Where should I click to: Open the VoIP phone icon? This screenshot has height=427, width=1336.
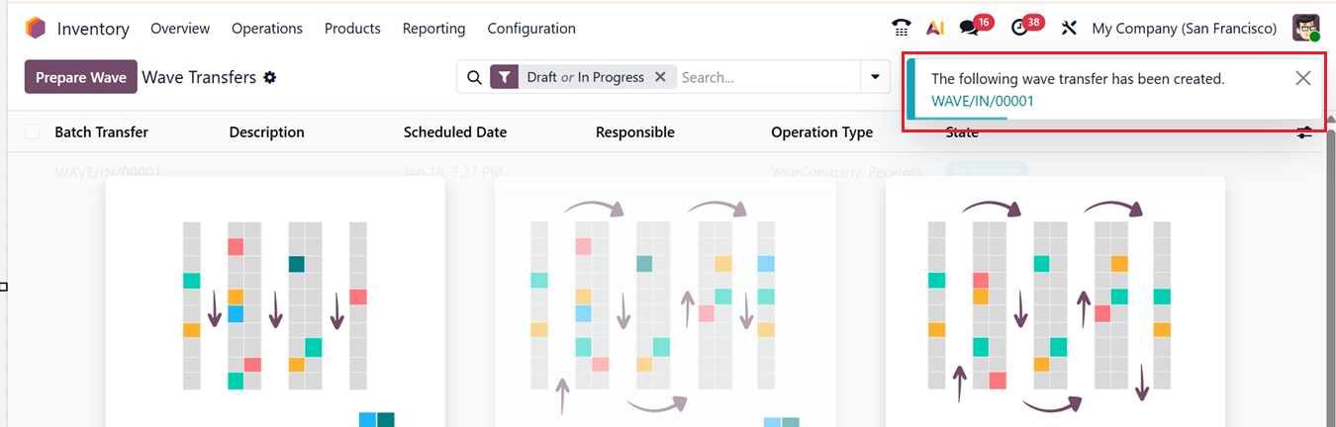(x=901, y=29)
